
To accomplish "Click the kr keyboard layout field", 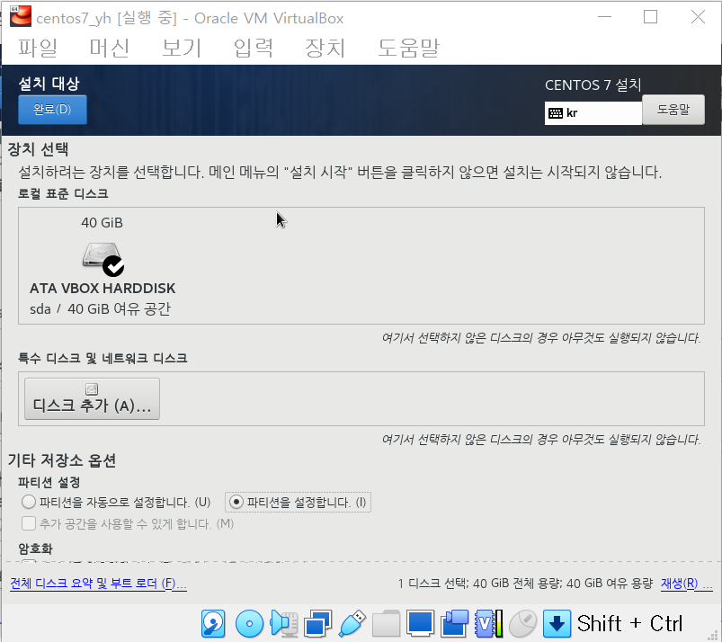I will click(593, 113).
